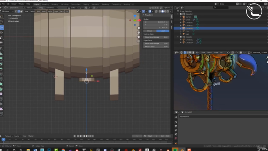
Task: Select Global transform coordinates button
Action: point(149,31)
